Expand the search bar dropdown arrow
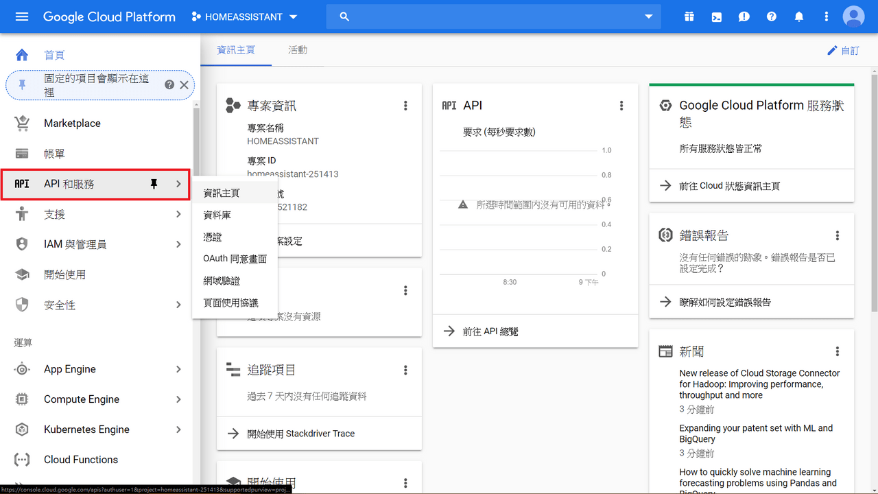This screenshot has width=878, height=494. [649, 16]
